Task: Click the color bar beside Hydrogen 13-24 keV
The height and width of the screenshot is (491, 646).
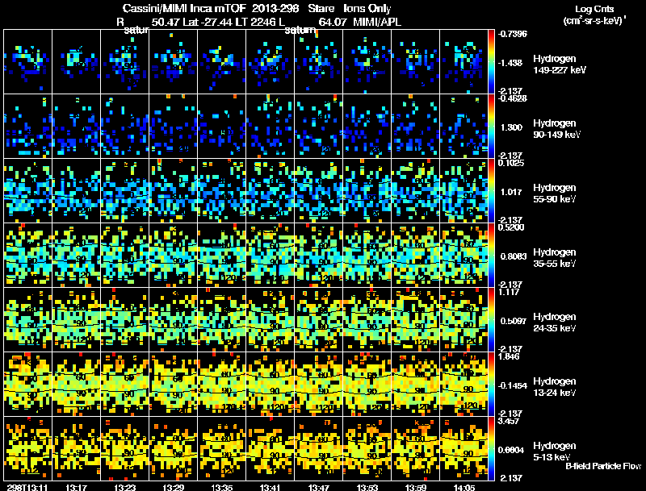Action: 491,385
